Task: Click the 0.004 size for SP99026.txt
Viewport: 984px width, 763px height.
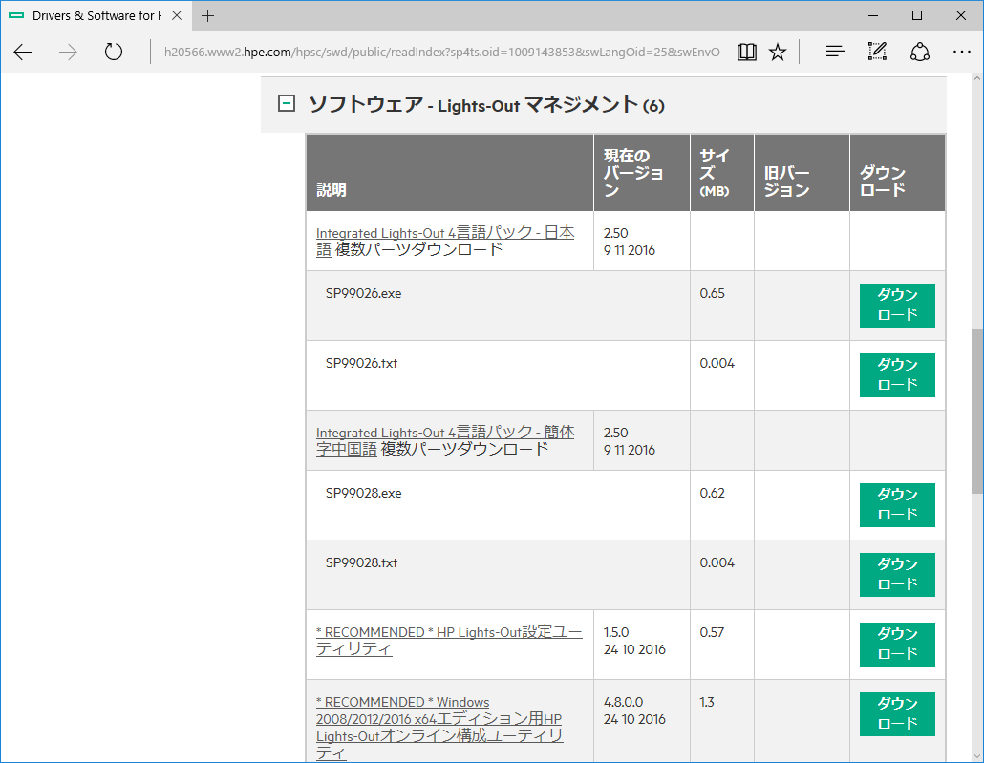Action: tap(717, 363)
